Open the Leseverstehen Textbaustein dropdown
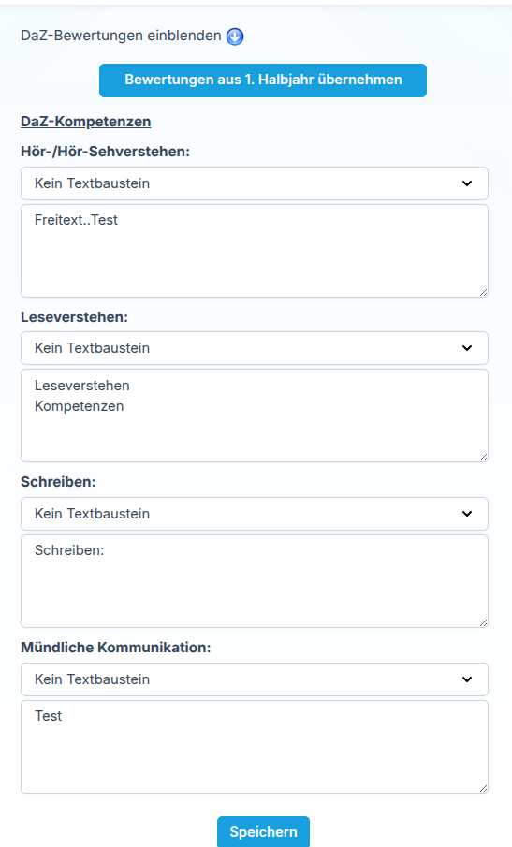This screenshot has width=512, height=847. click(x=255, y=348)
